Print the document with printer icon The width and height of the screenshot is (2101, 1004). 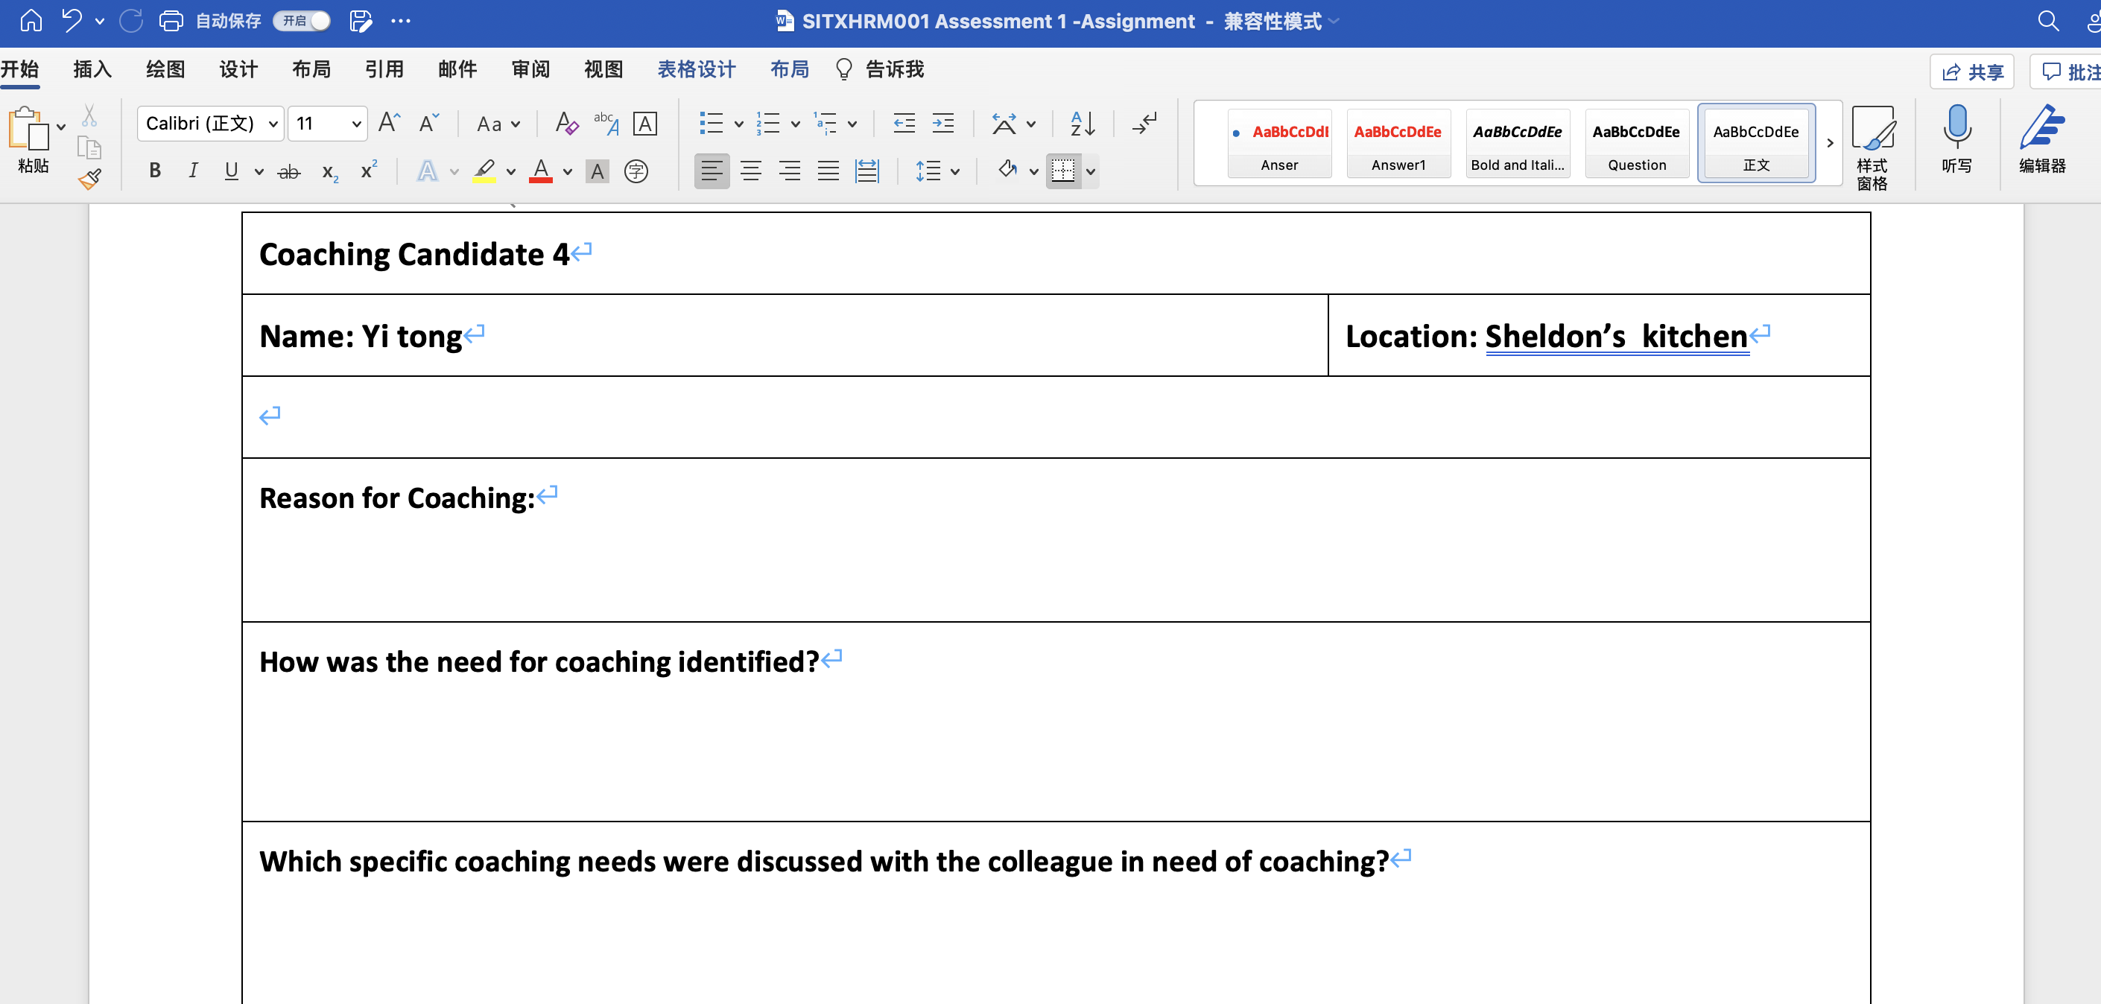(x=171, y=20)
